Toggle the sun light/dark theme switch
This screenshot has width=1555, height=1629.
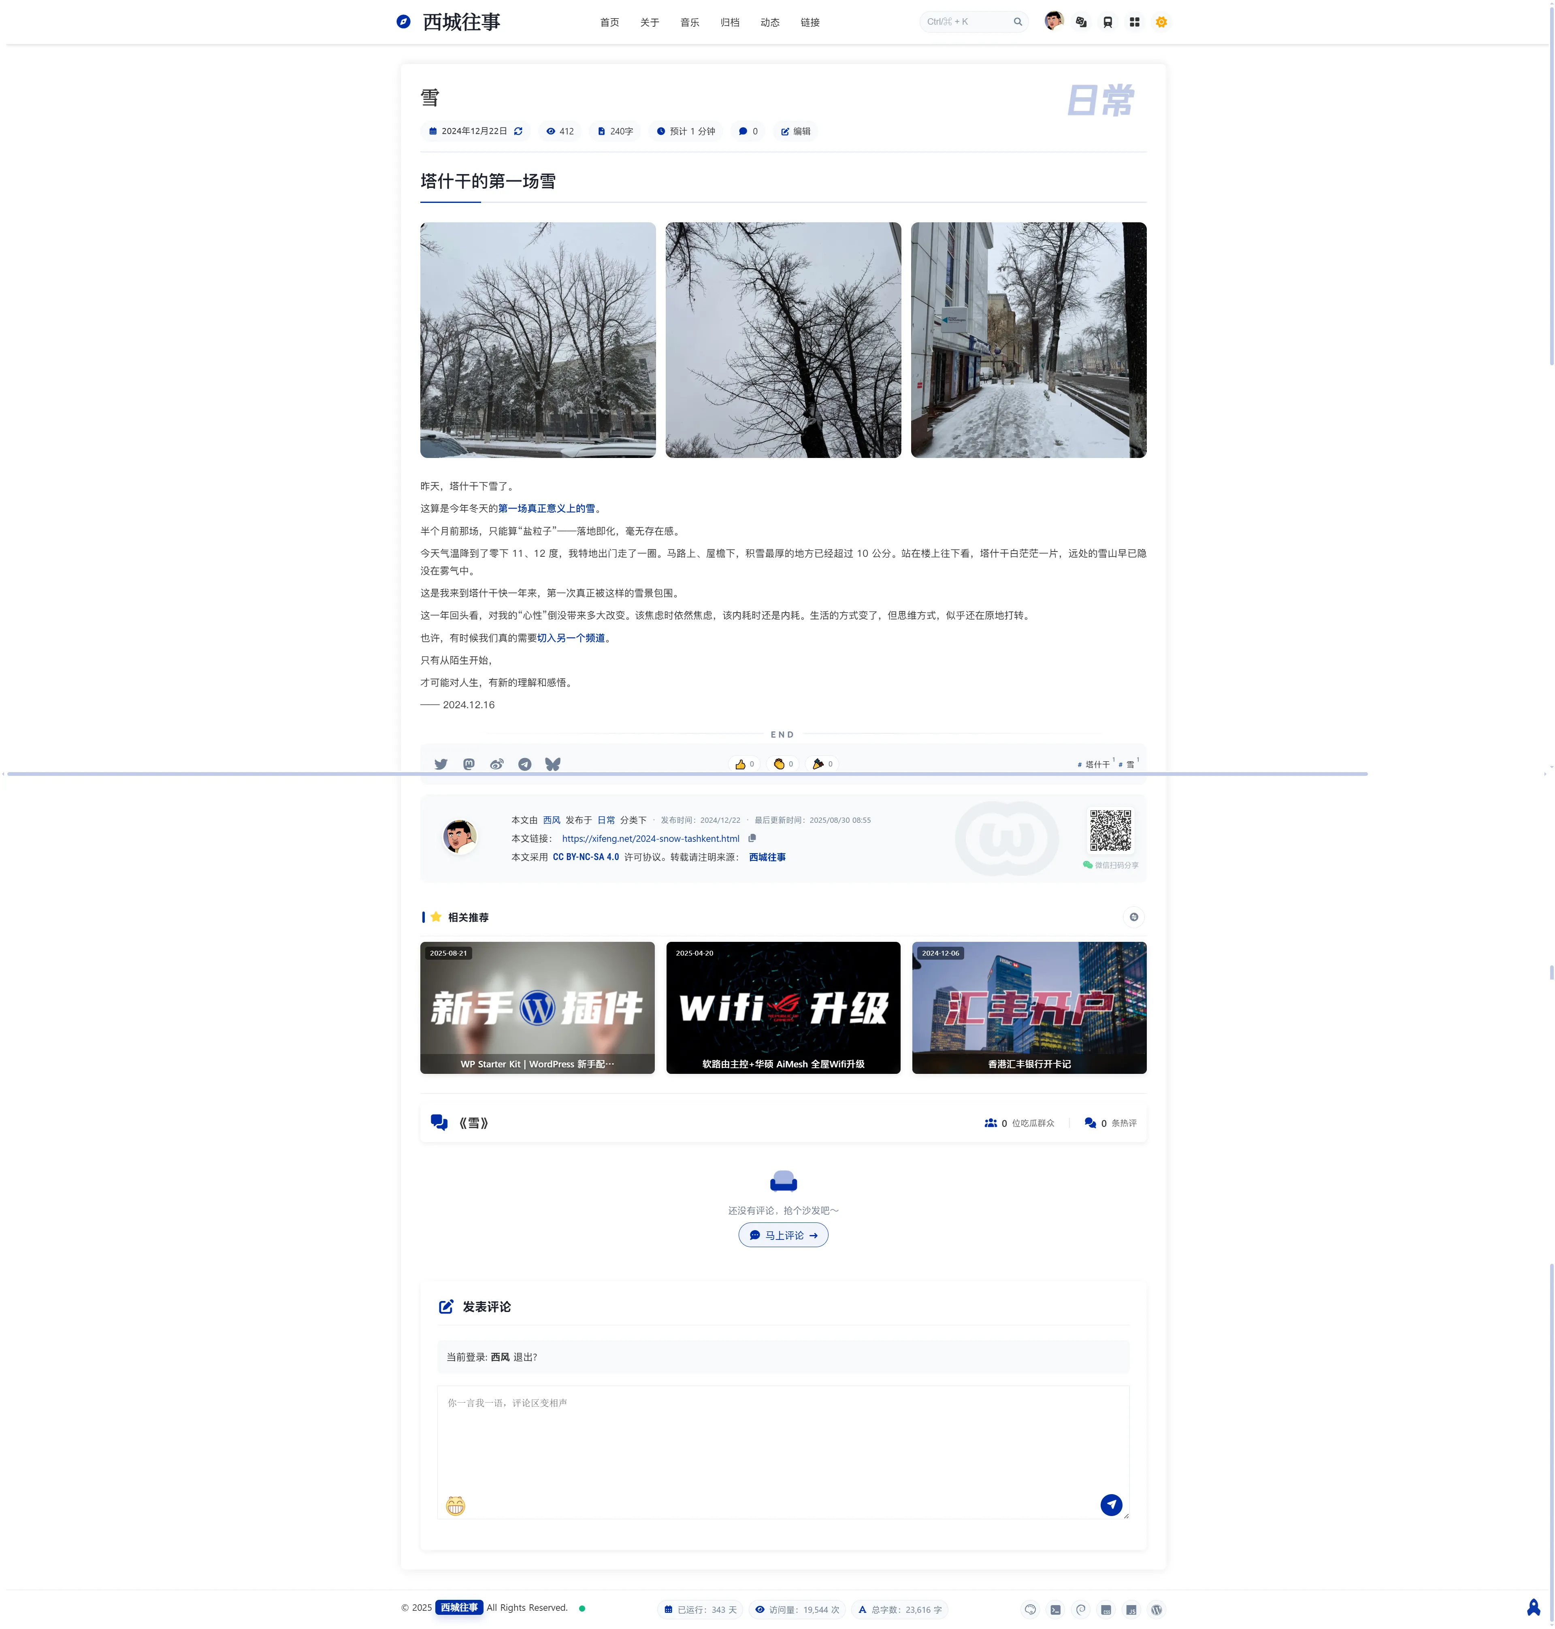[x=1161, y=22]
